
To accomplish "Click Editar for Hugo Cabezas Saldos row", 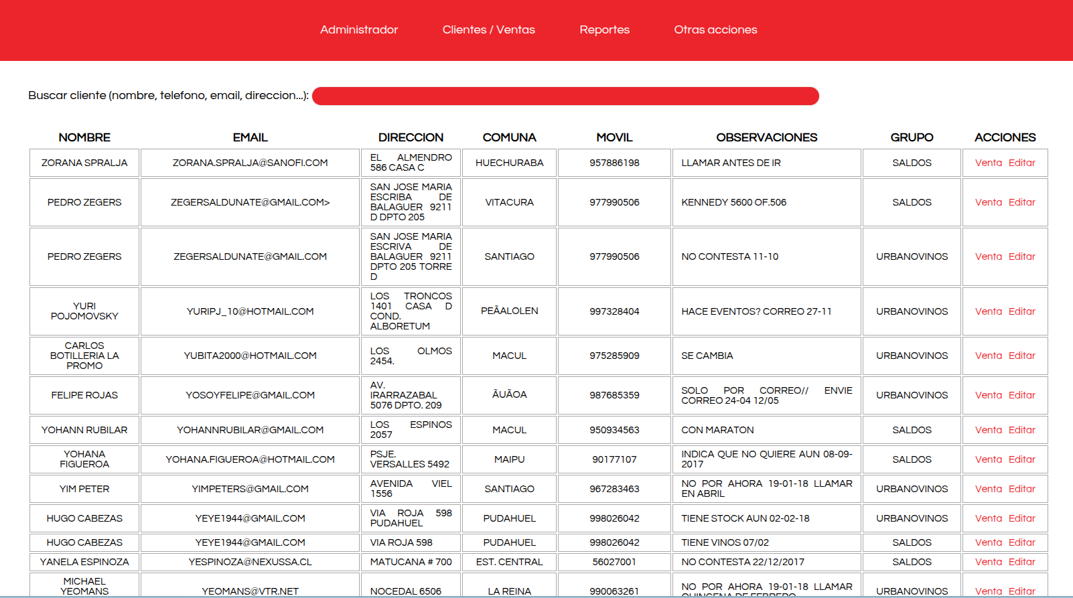I will (x=1021, y=542).
